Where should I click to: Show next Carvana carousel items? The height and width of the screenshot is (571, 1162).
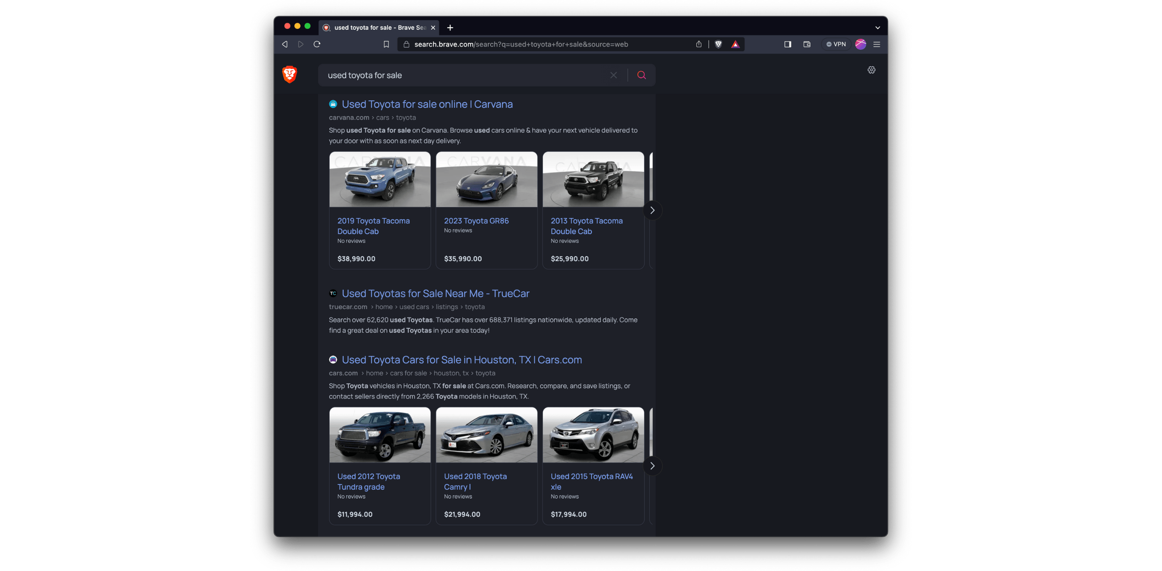tap(652, 210)
